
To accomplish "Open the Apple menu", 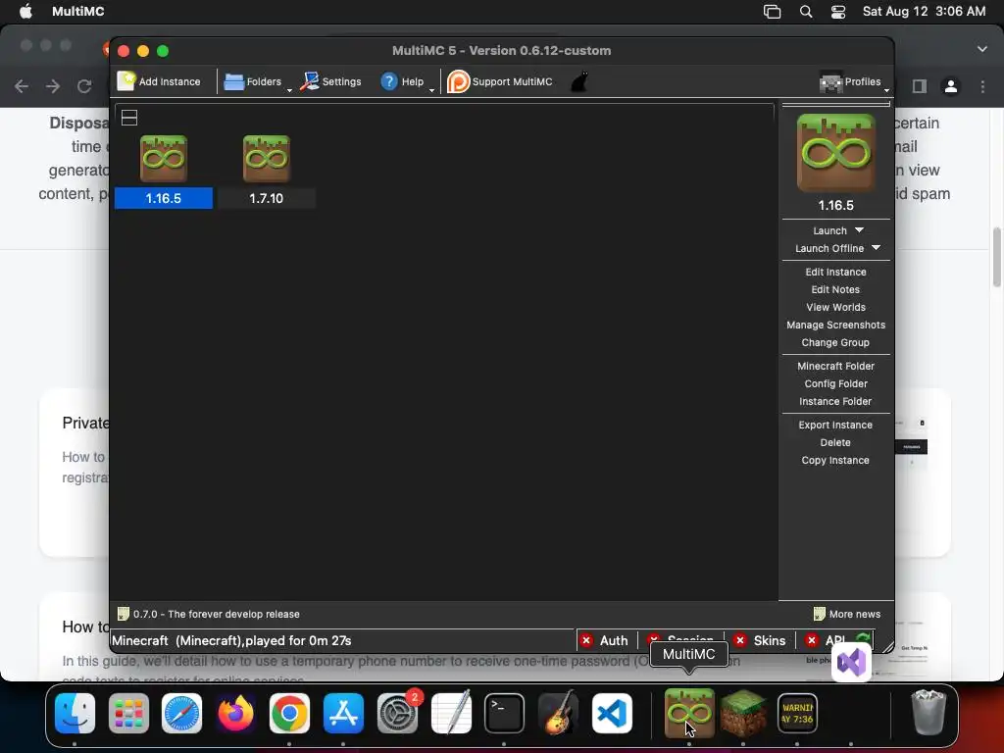I will 25,12.
